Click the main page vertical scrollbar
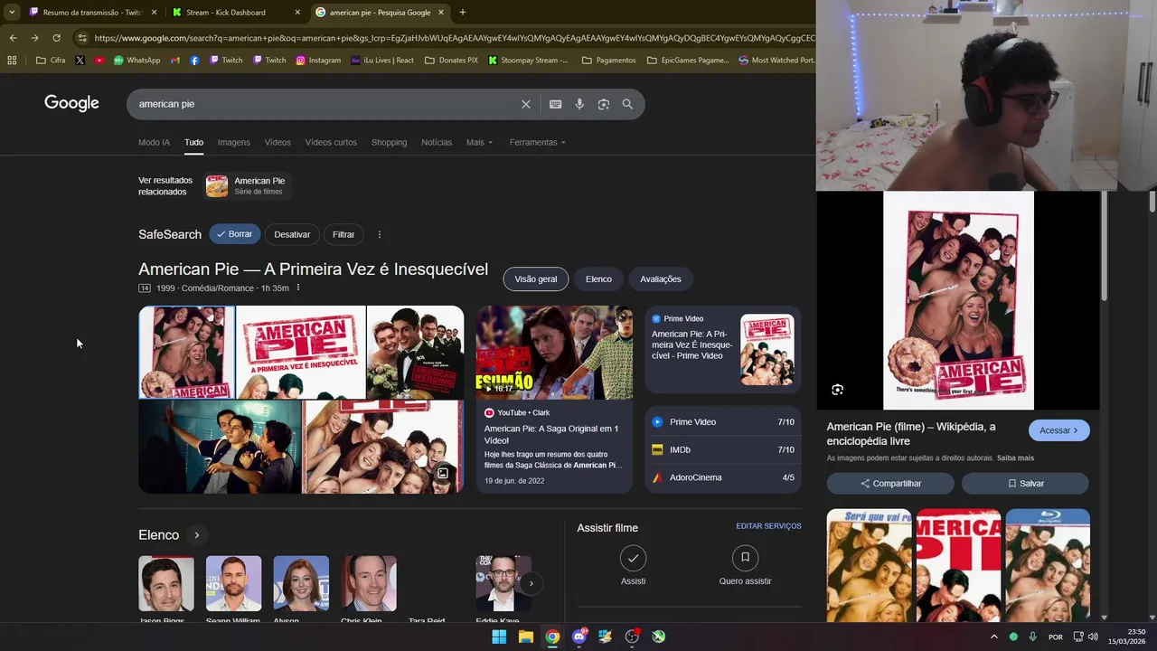 click(1152, 201)
